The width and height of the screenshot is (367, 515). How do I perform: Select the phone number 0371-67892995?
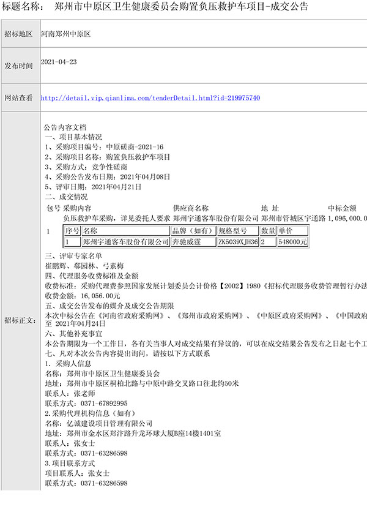coord(104,404)
